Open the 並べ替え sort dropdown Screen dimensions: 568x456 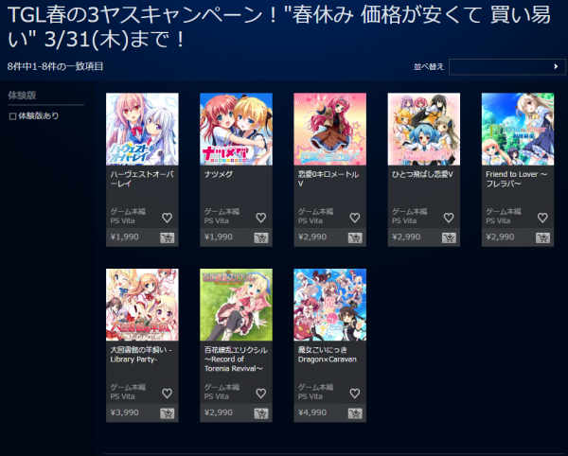click(507, 66)
